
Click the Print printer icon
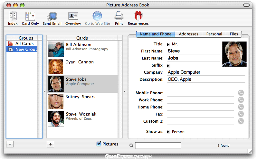click(119, 16)
